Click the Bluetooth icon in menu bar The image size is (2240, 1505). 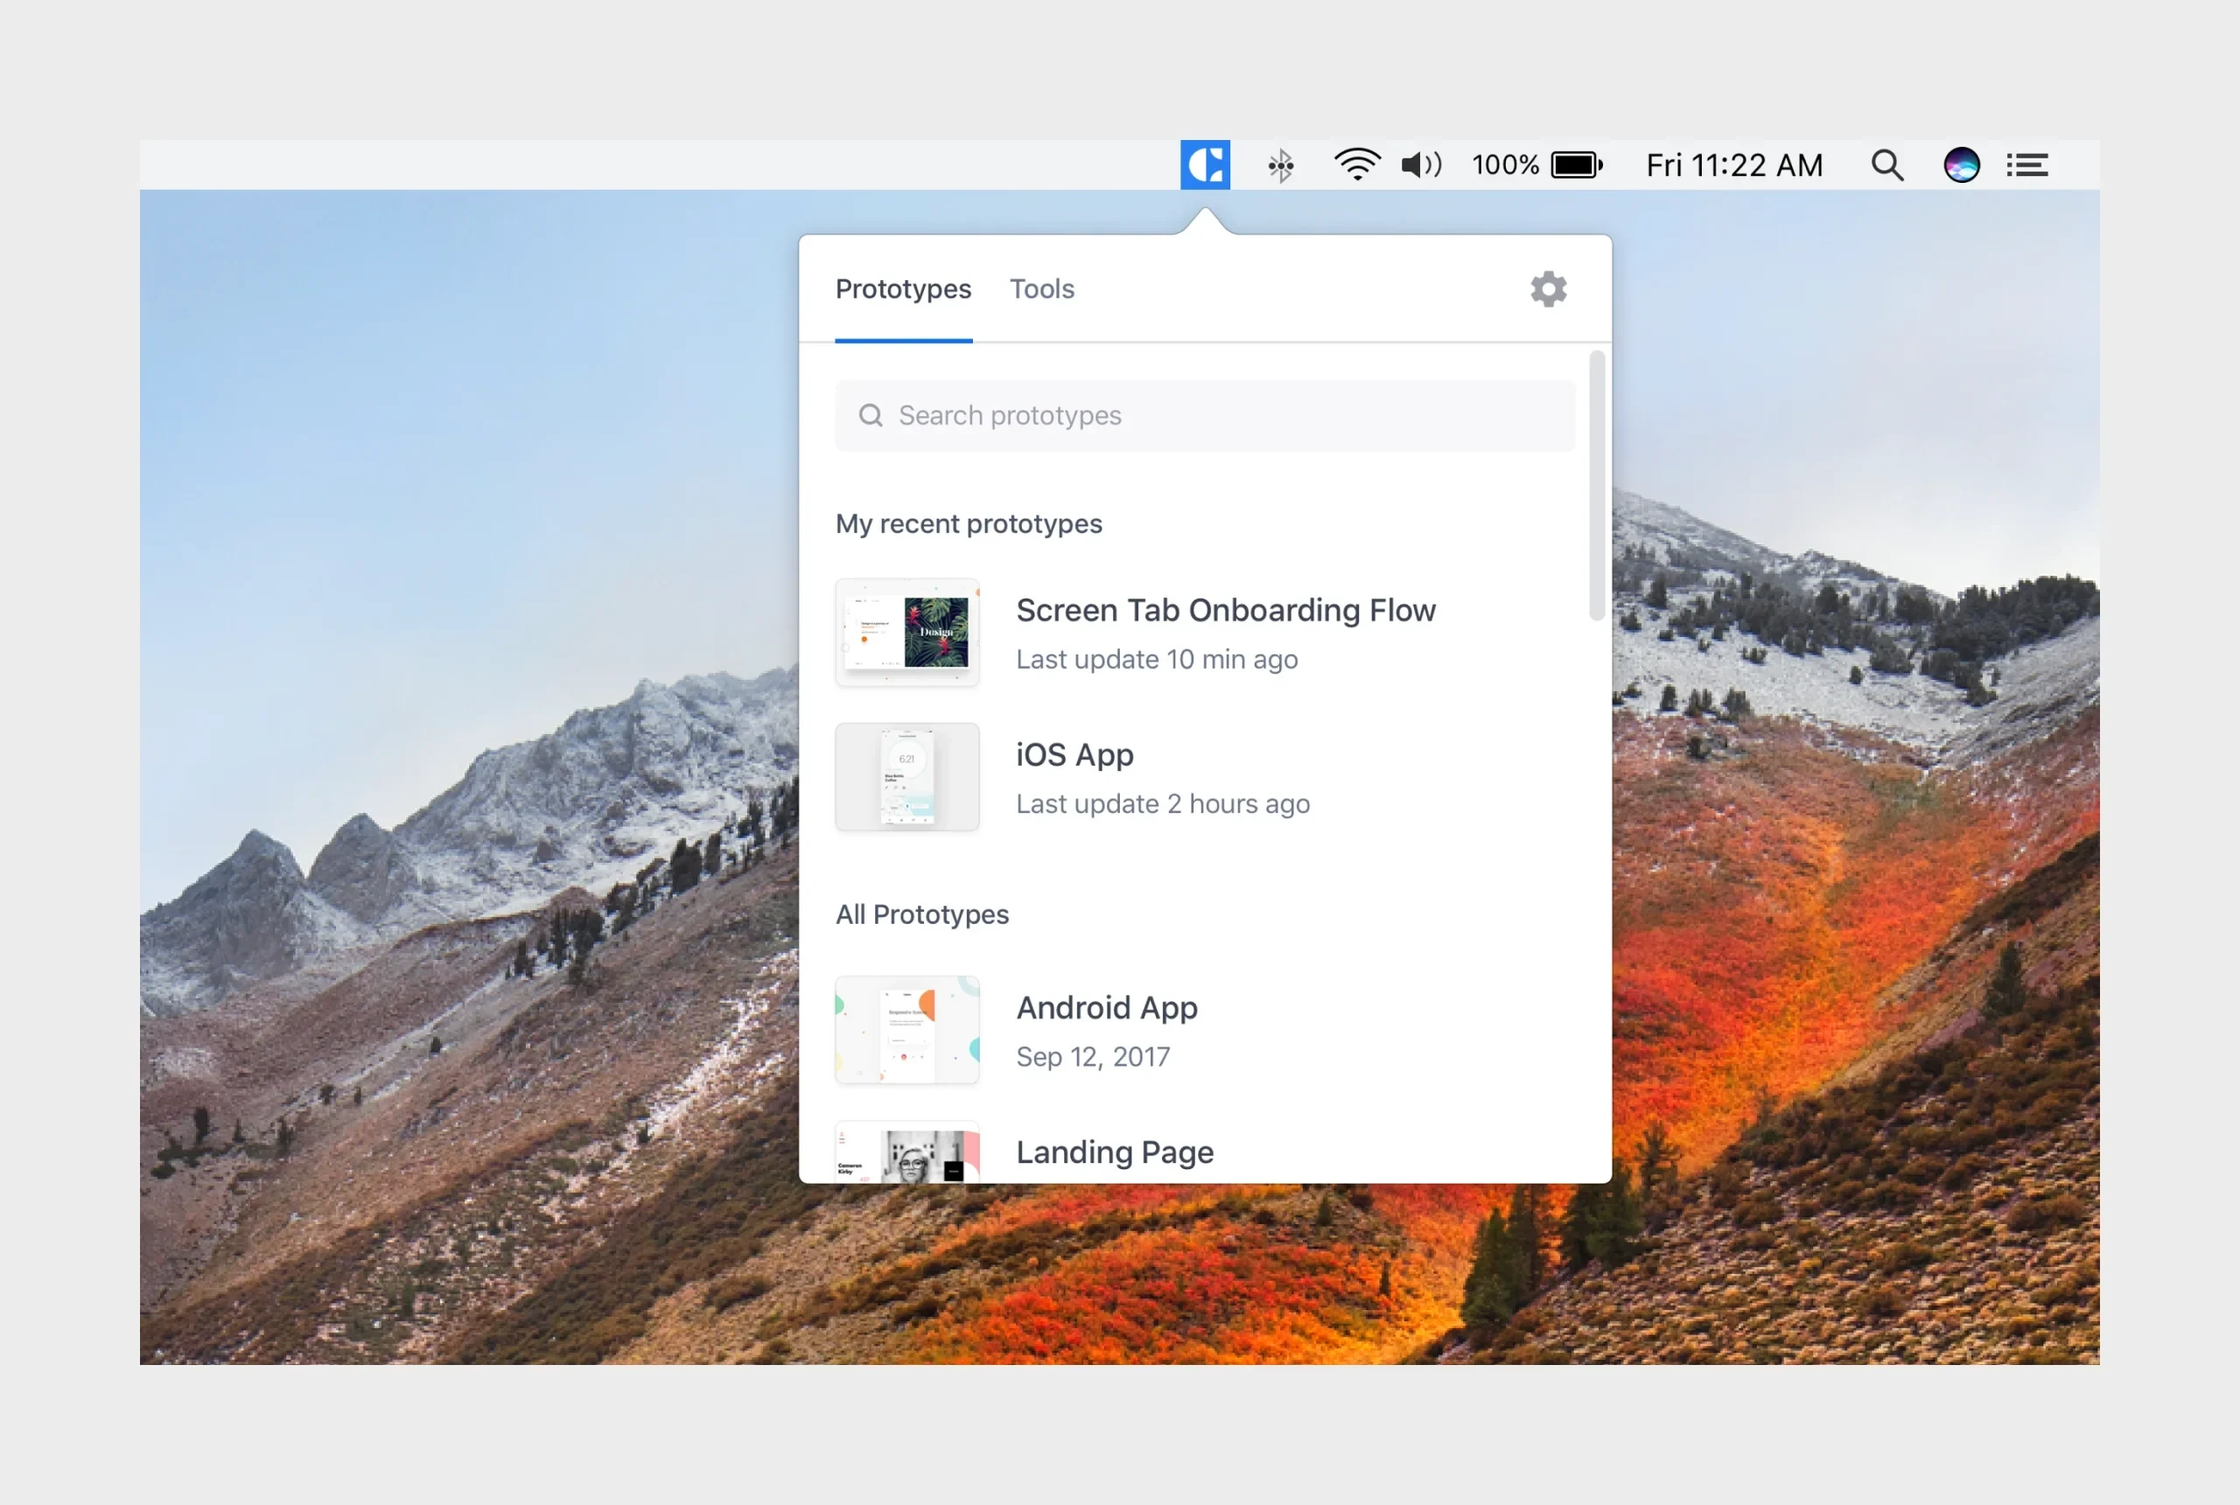click(1280, 166)
